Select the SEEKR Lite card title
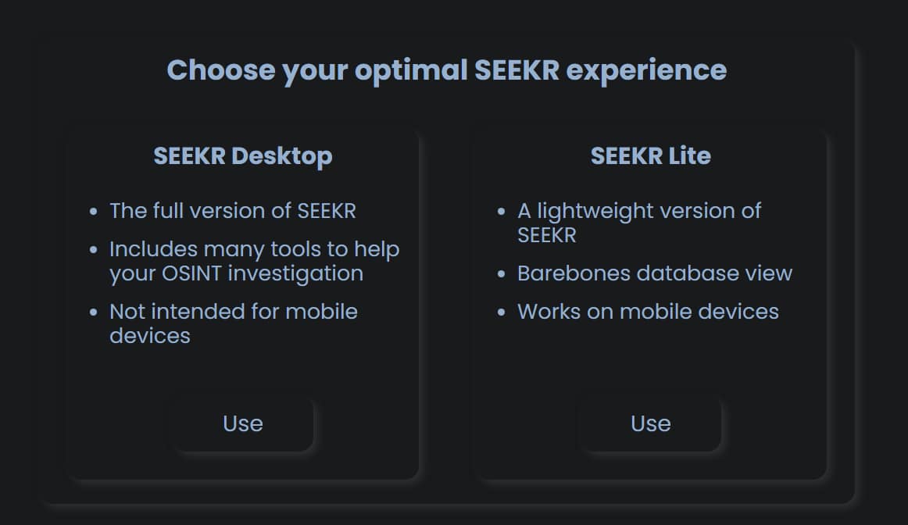Screen dimensions: 908x525 pos(650,155)
